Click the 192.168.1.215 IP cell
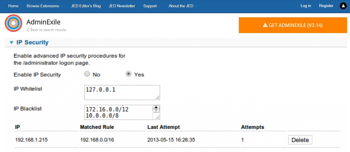This screenshot has width=350, height=152. point(32,140)
